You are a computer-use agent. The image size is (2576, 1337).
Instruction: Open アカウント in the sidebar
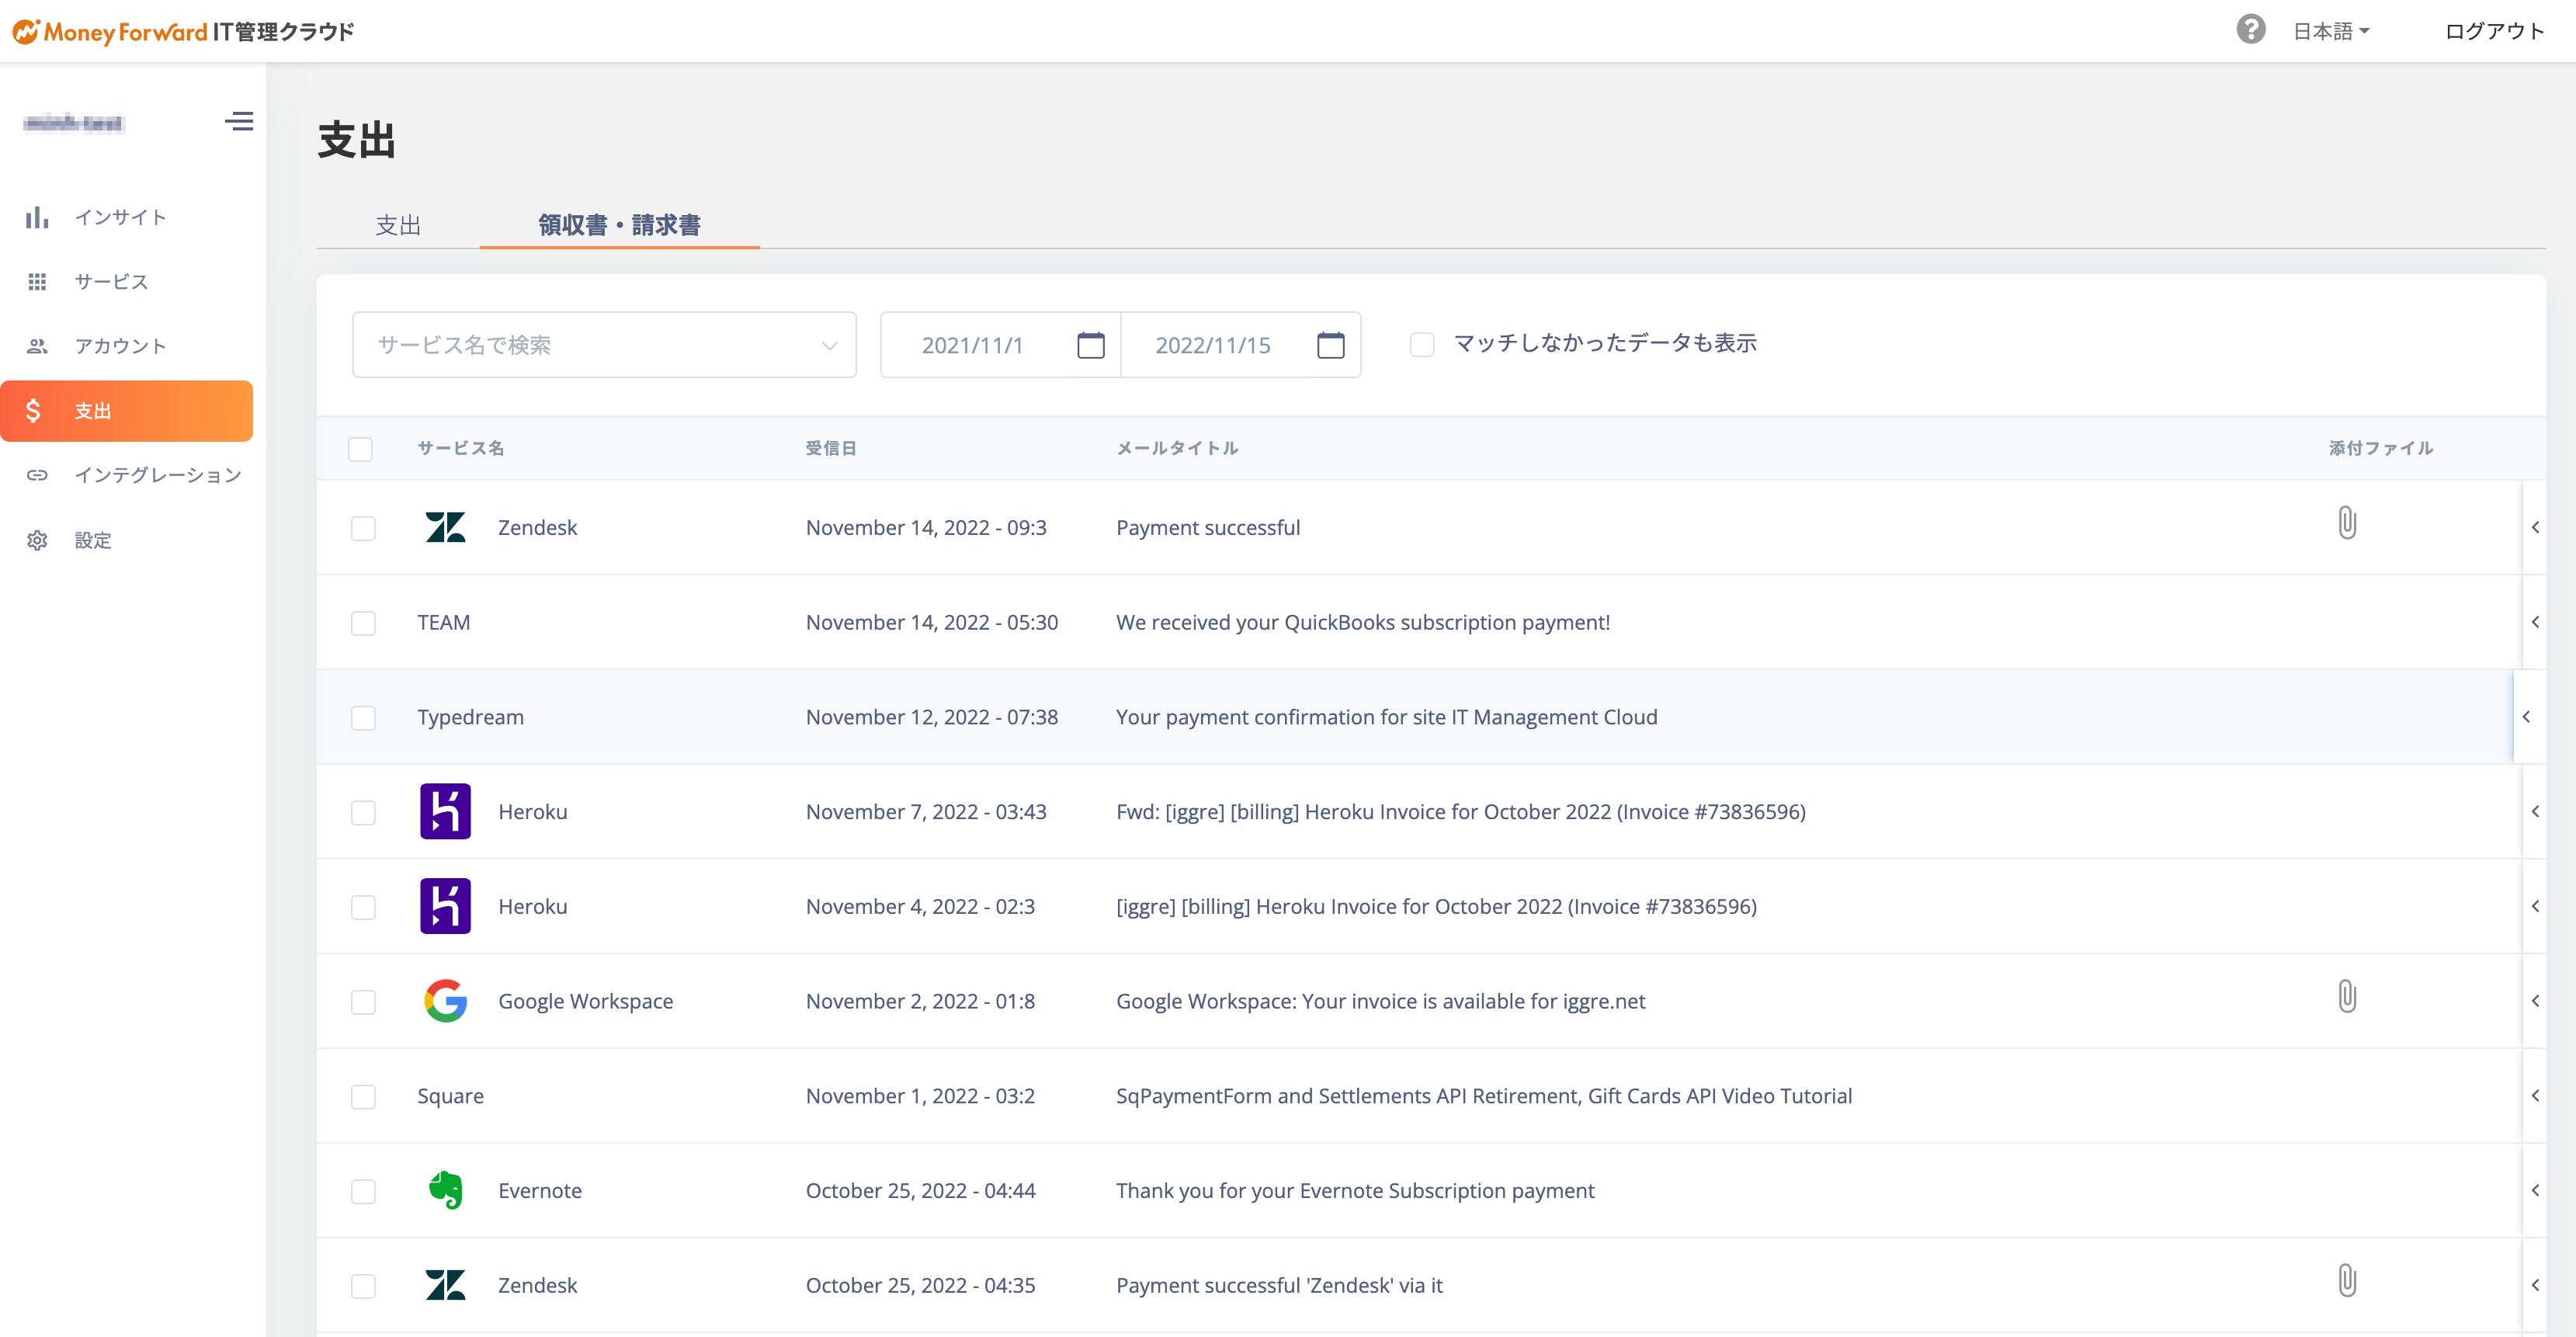pos(120,346)
